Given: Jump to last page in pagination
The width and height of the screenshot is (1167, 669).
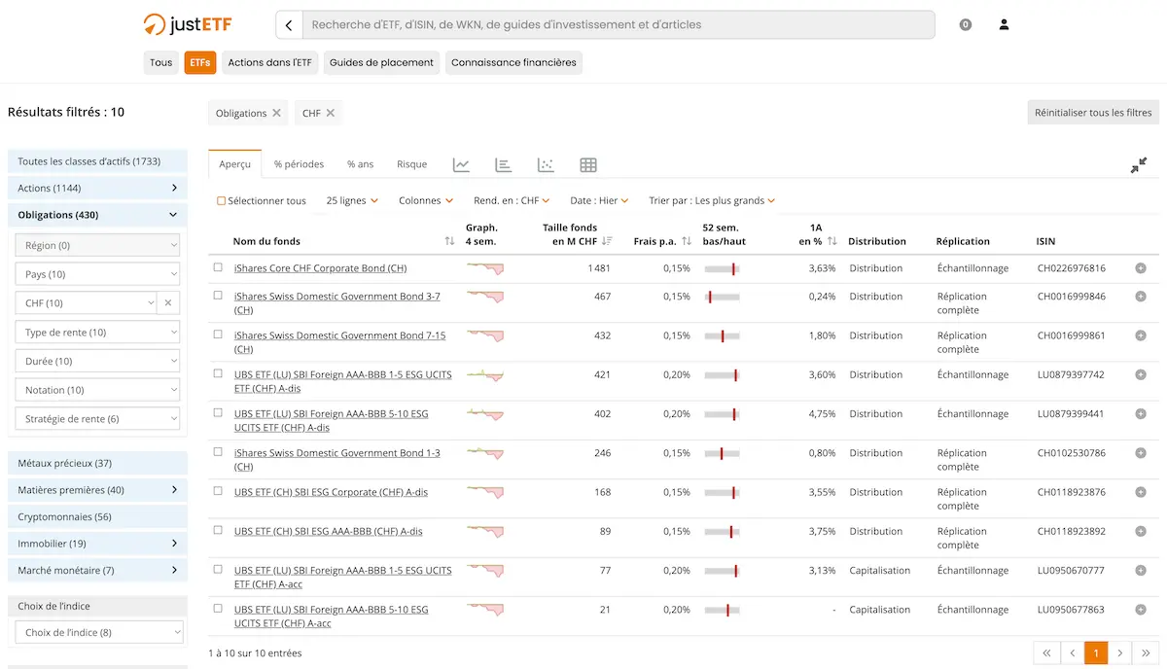Looking at the screenshot, I should [1146, 653].
